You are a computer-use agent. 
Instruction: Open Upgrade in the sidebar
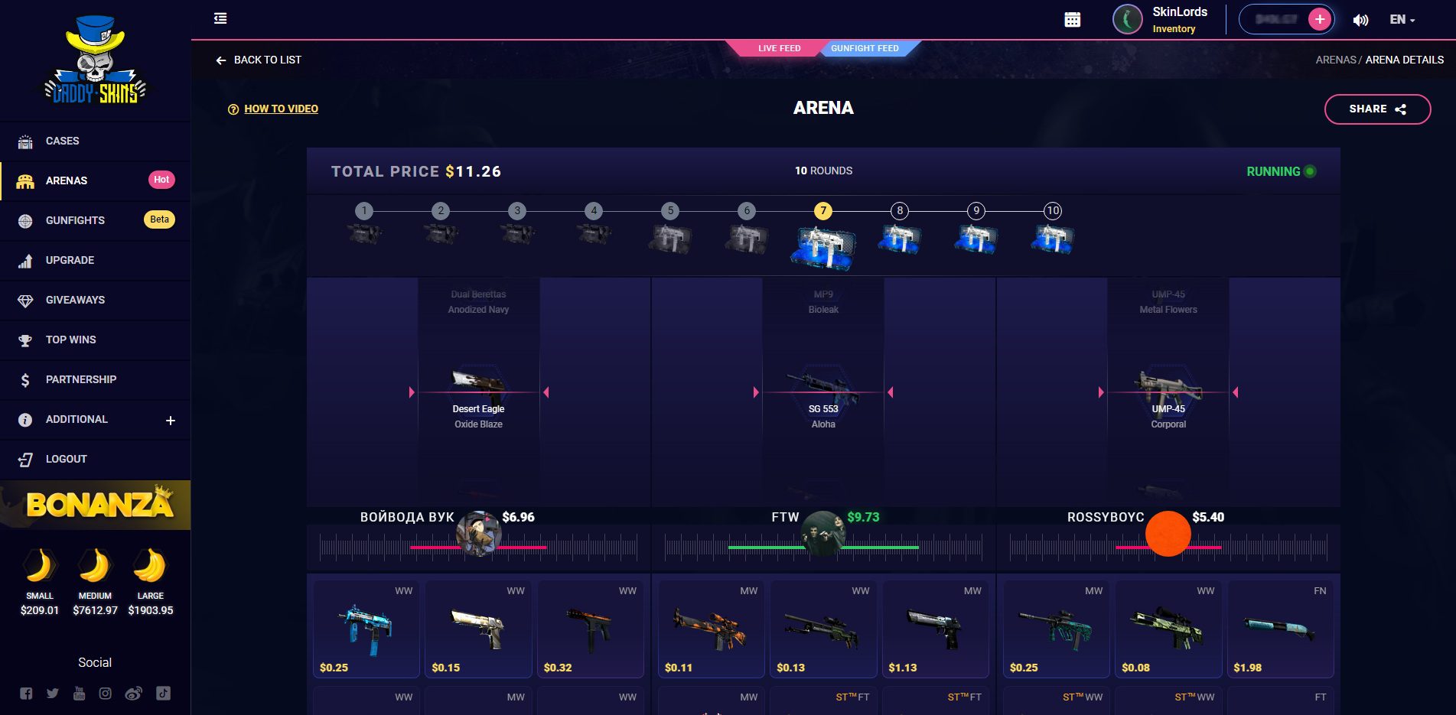point(95,260)
